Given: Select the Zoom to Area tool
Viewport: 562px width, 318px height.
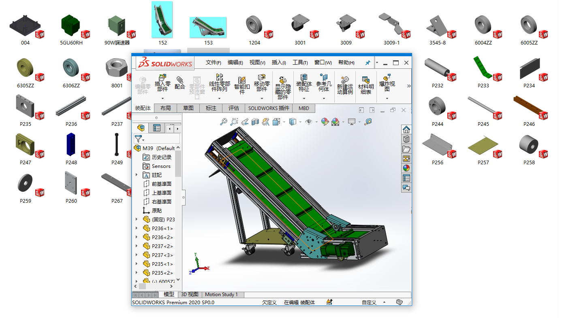Looking at the screenshot, I should 234,121.
